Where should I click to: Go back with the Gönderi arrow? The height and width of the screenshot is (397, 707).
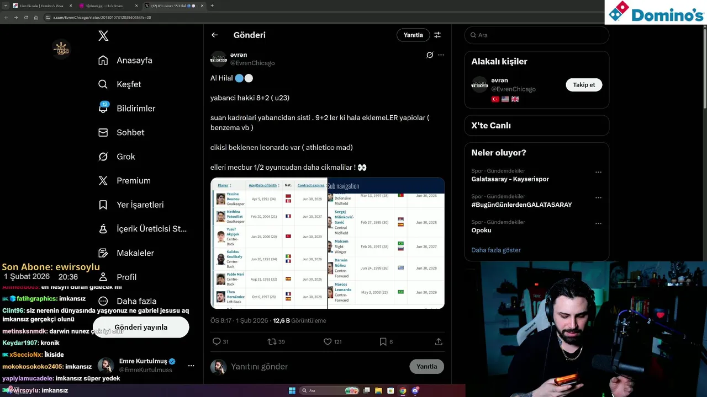(x=214, y=35)
